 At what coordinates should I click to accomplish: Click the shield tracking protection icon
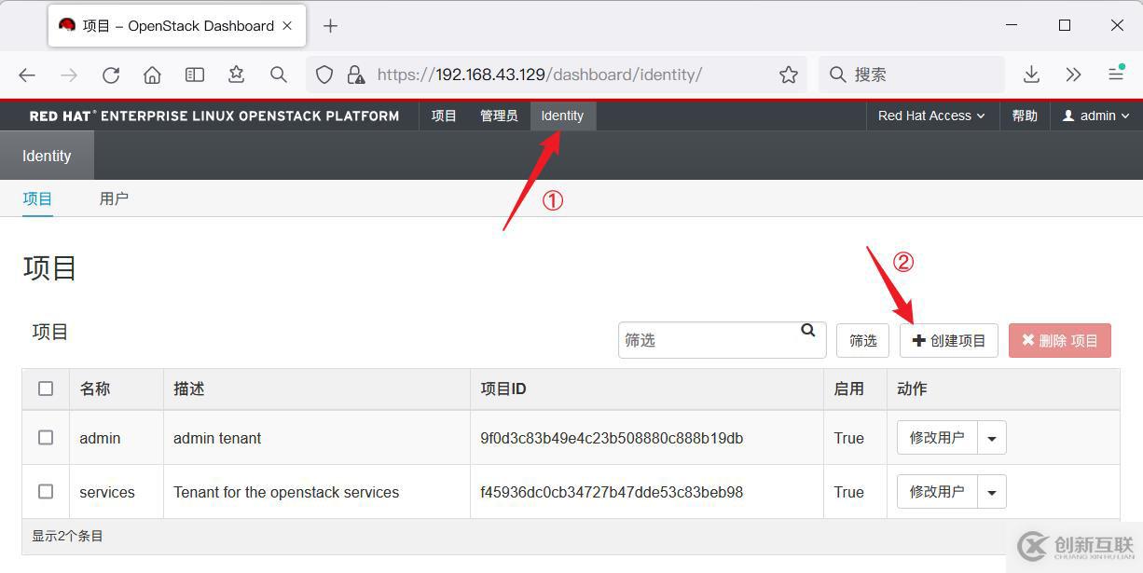tap(324, 75)
